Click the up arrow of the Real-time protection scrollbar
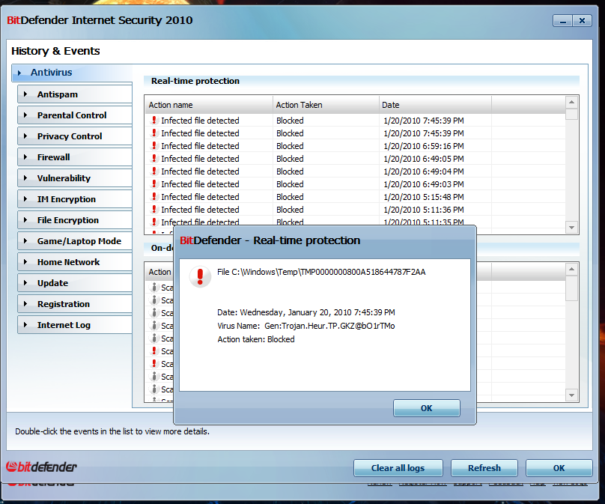 click(x=571, y=102)
